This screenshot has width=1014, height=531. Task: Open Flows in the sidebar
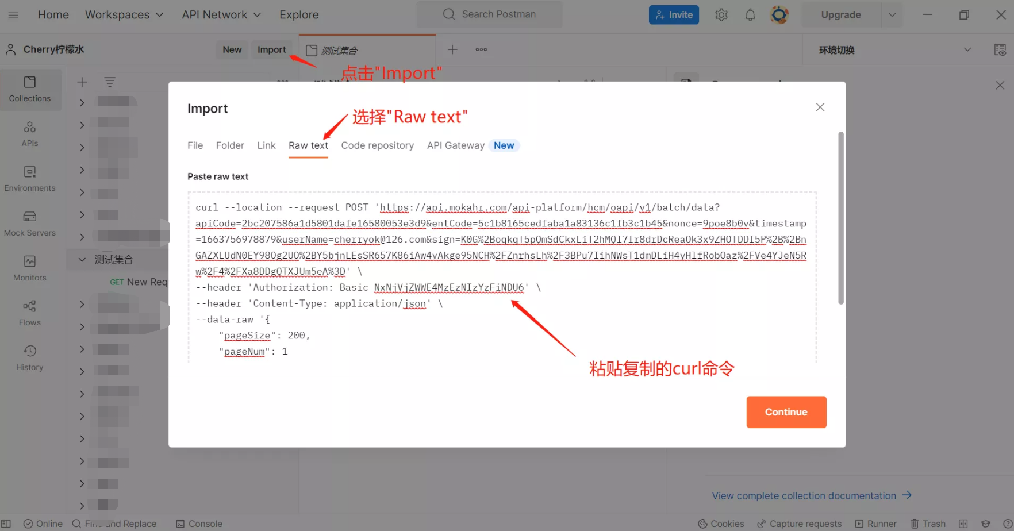[x=30, y=313]
